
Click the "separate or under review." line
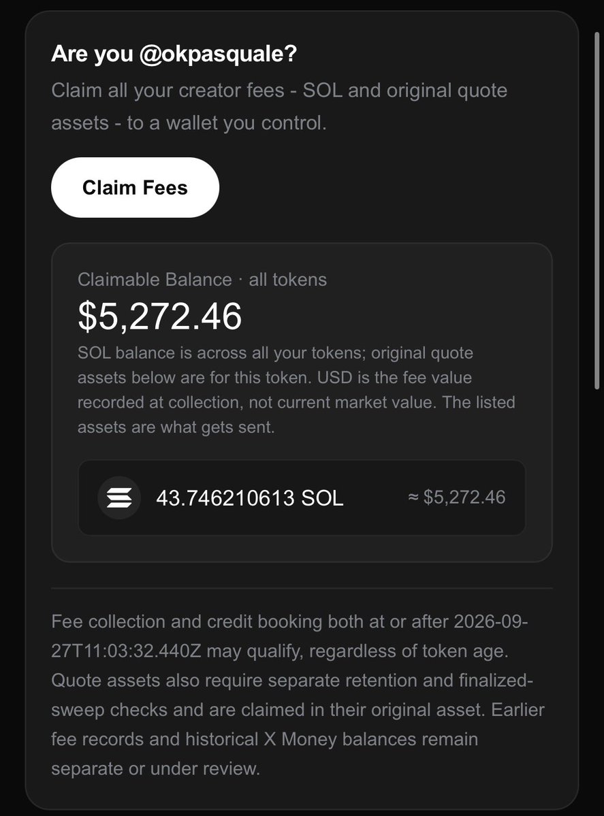click(x=156, y=768)
